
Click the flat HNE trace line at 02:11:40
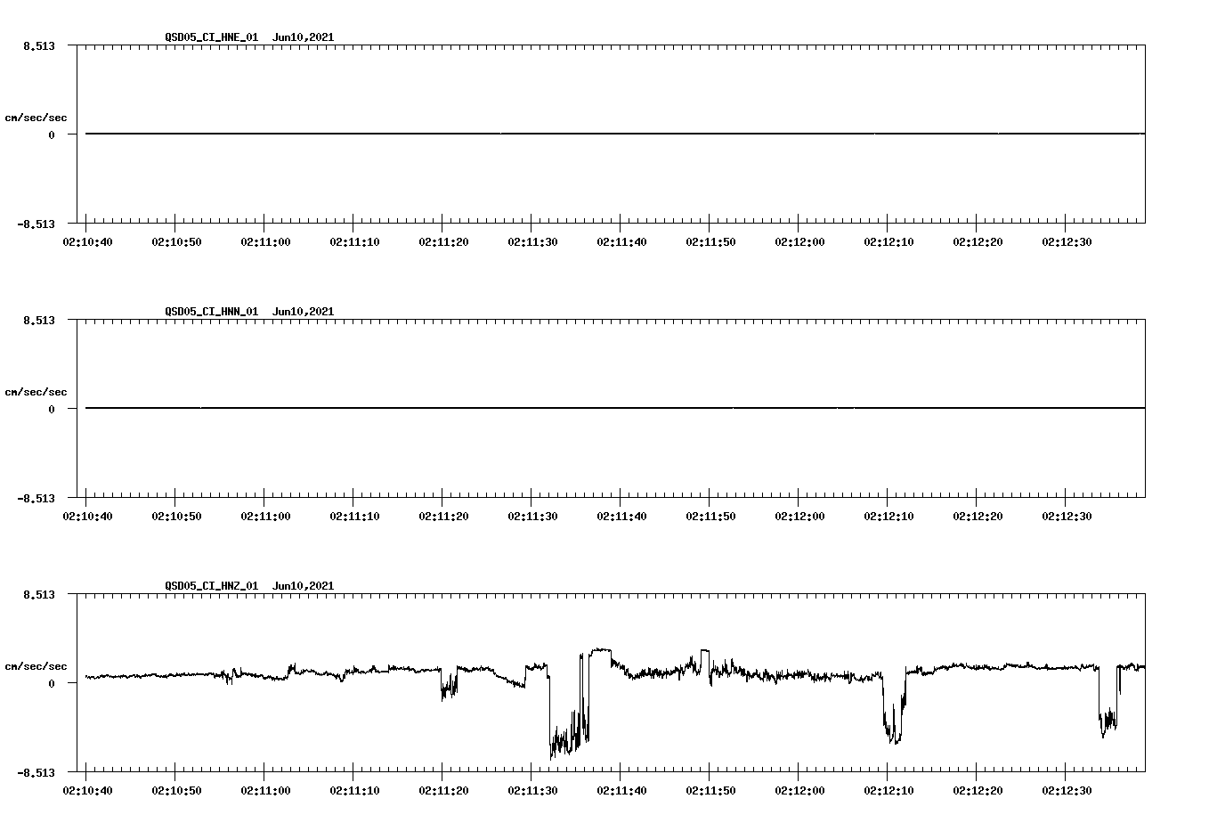(x=620, y=134)
